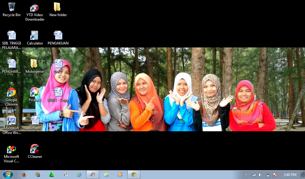Open Action Center flag icon
The image size is (305, 179).
click(x=275, y=175)
